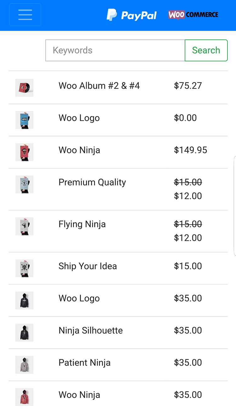Open the Ninja Silhouette hoodie thumbnail

pos(24,332)
